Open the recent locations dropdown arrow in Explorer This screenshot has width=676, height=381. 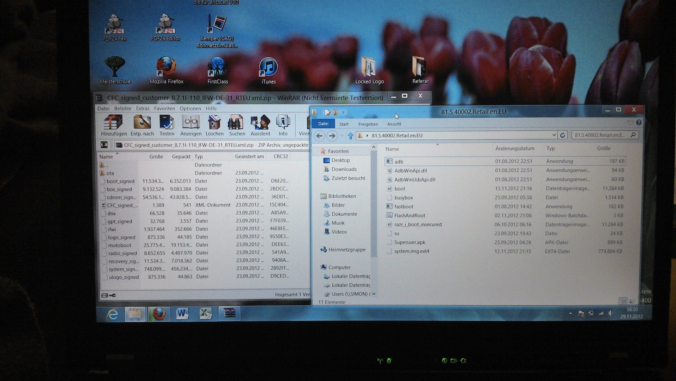tap(342, 135)
